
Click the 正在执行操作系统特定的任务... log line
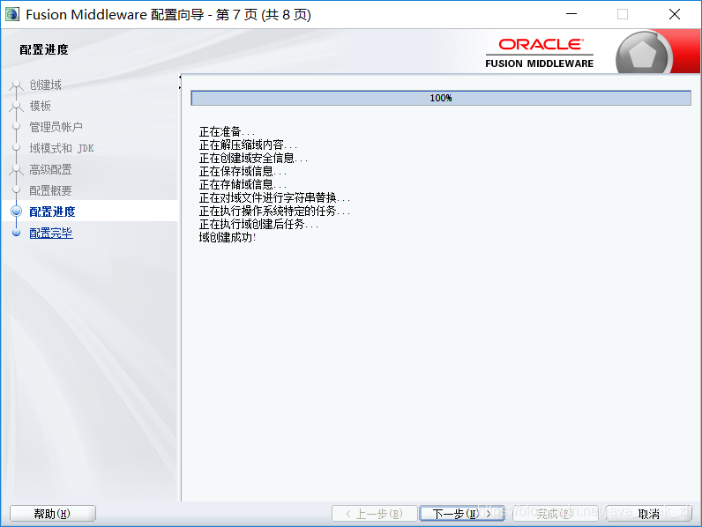(274, 211)
